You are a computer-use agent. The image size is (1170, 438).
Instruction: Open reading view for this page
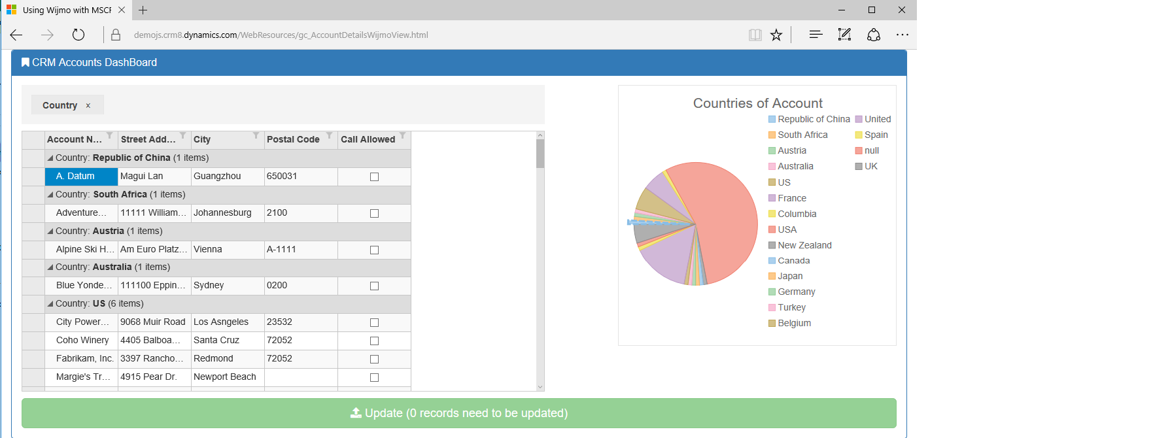(755, 35)
